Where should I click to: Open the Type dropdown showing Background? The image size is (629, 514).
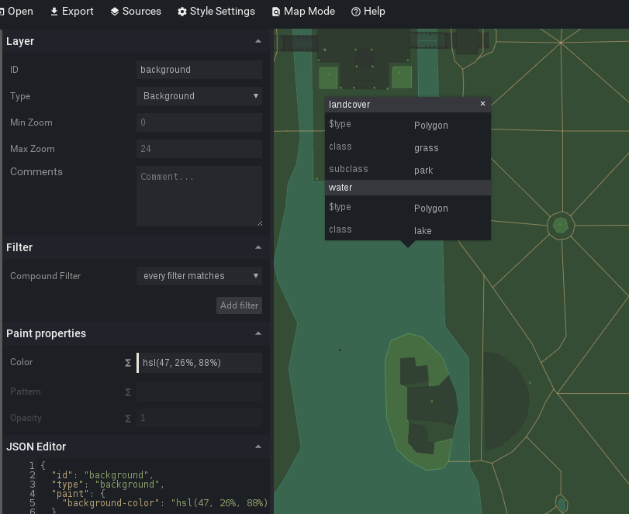199,95
